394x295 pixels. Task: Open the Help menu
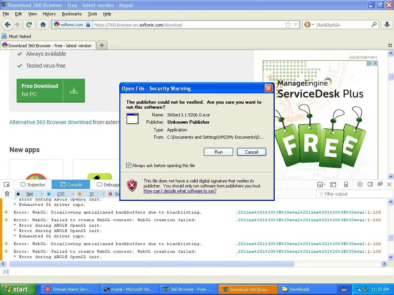[107, 14]
